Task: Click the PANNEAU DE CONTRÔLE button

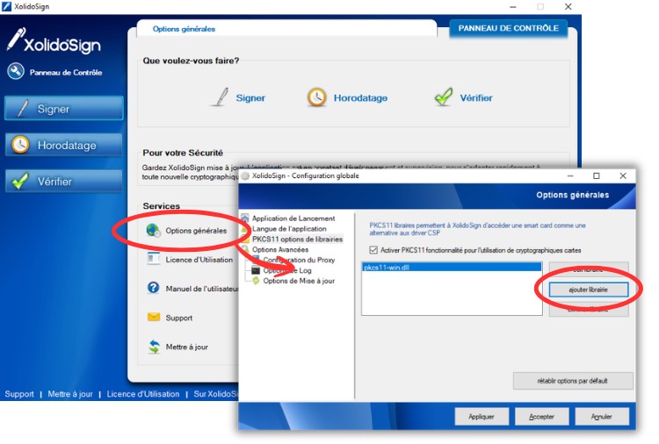Action: pyautogui.click(x=509, y=28)
